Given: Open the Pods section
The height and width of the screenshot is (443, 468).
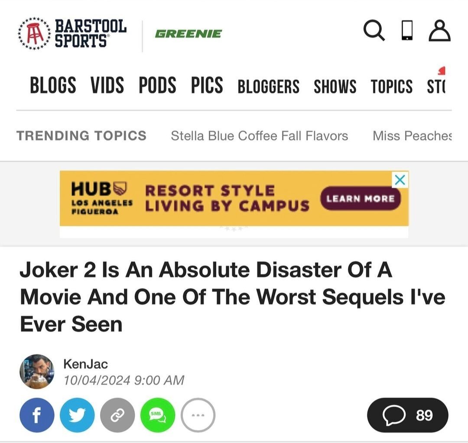Looking at the screenshot, I should point(157,85).
